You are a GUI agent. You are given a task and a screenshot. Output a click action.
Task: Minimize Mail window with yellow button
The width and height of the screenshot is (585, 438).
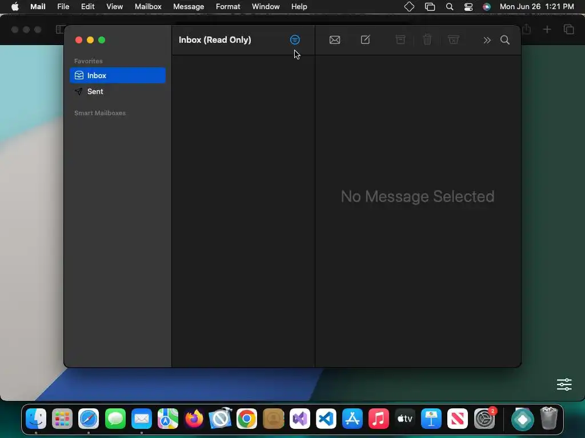90,40
